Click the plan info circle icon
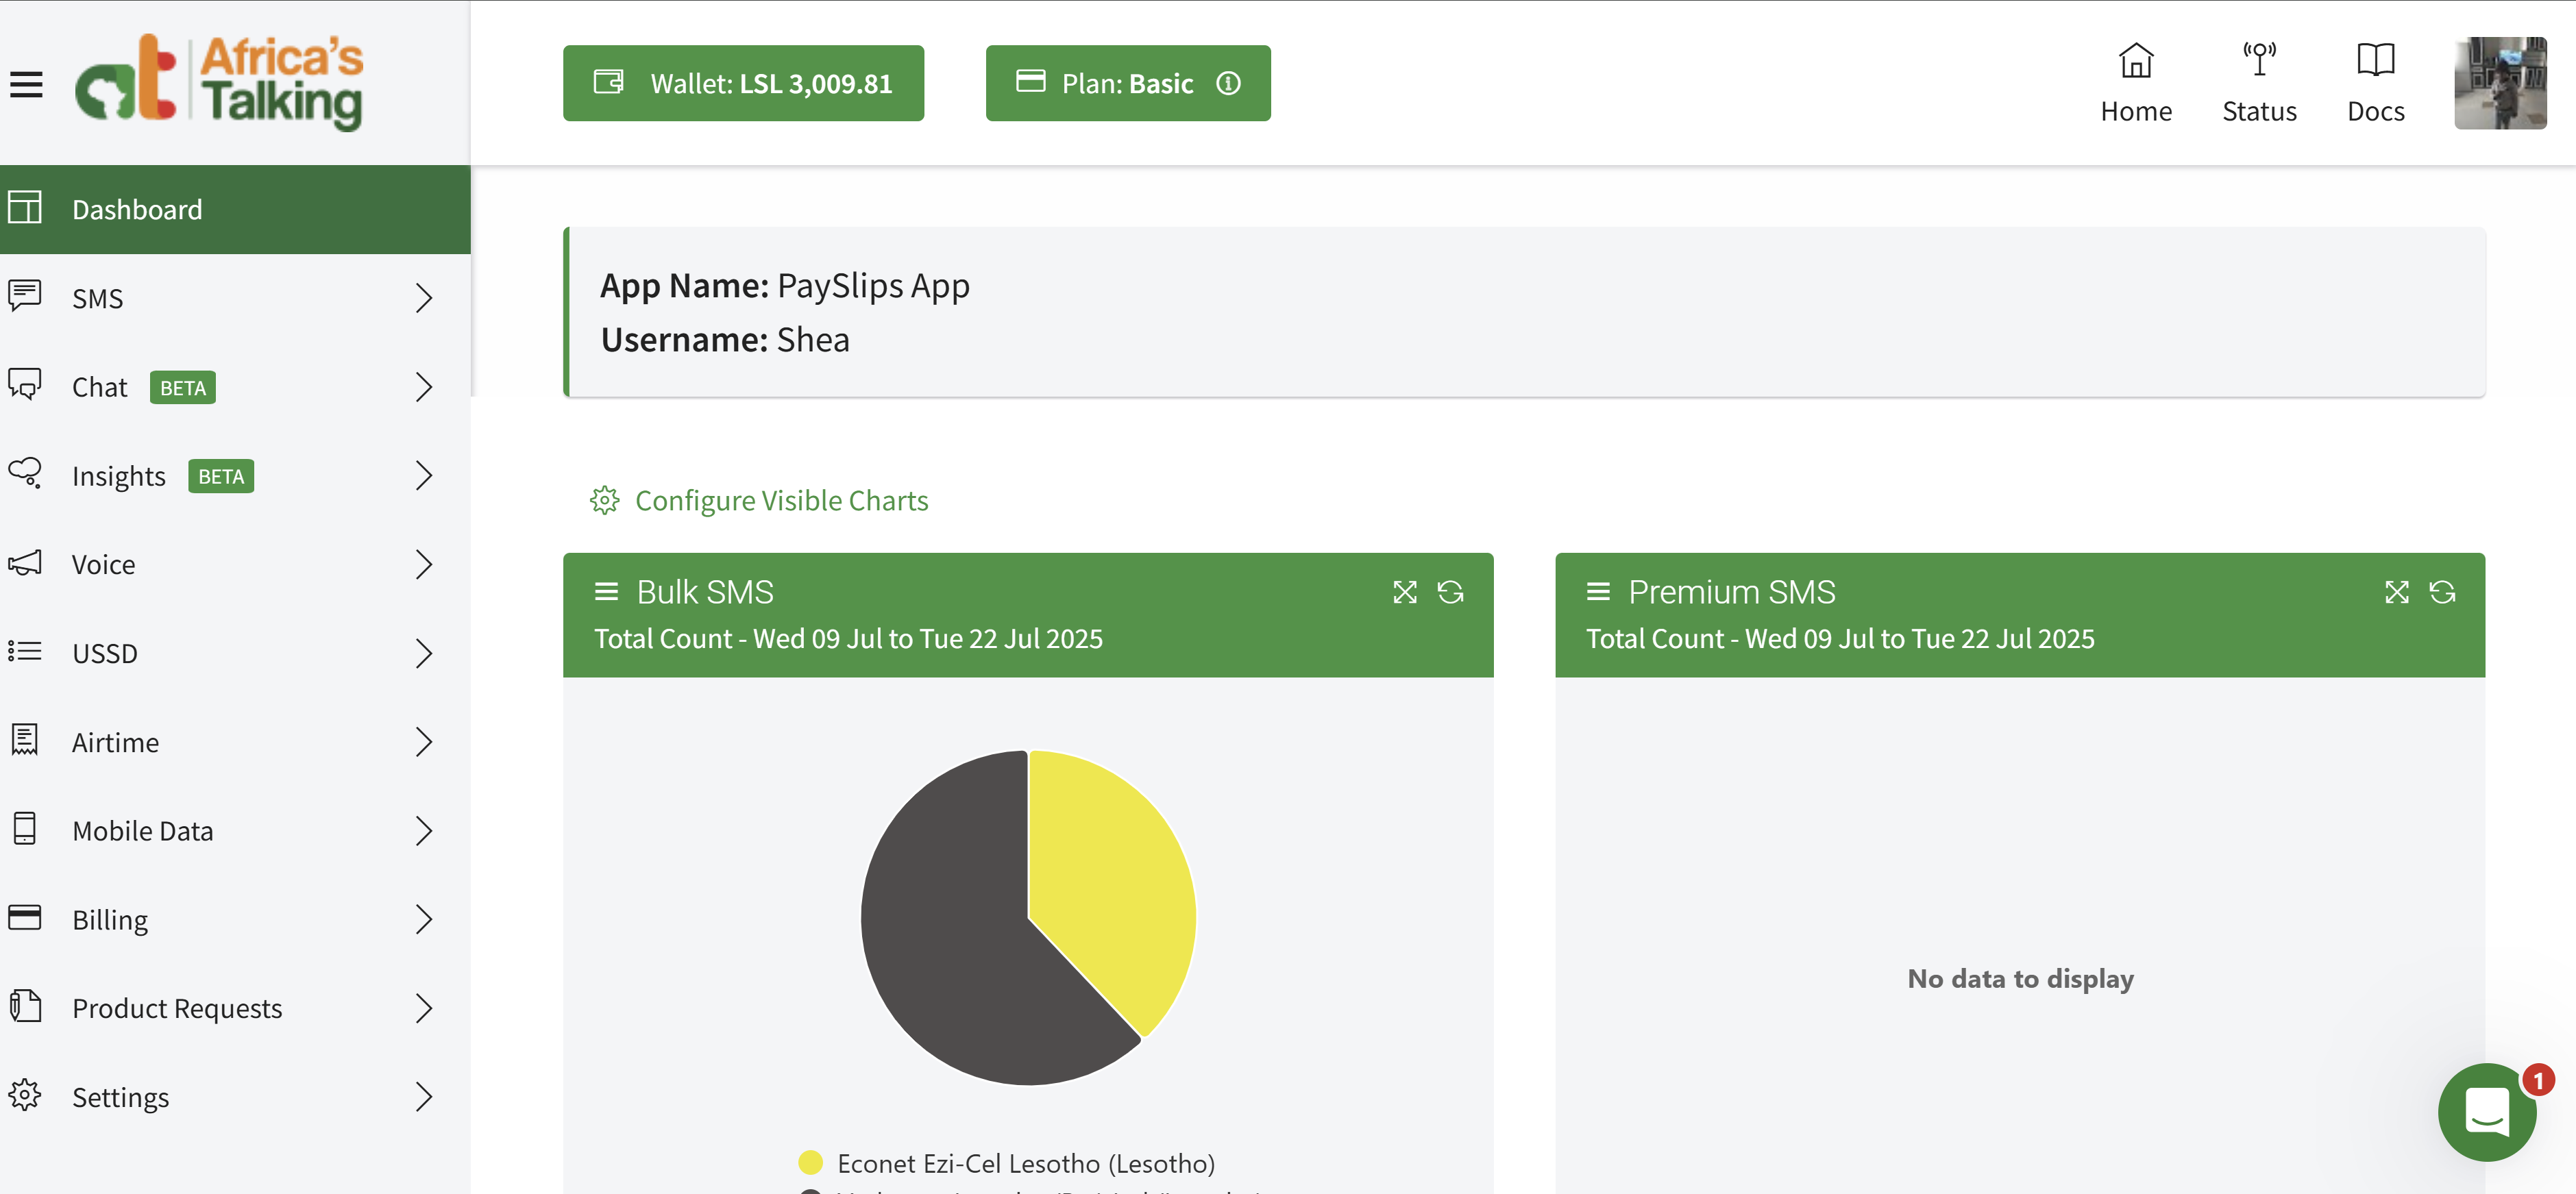Screen dimensions: 2576x1194 [1229, 83]
